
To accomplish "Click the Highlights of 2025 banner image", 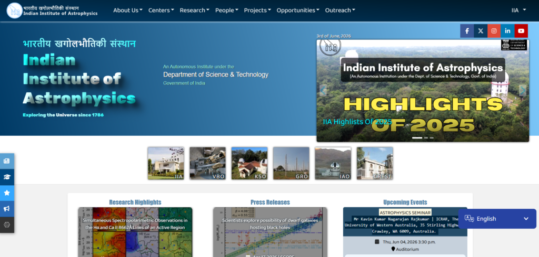I will [x=423, y=90].
